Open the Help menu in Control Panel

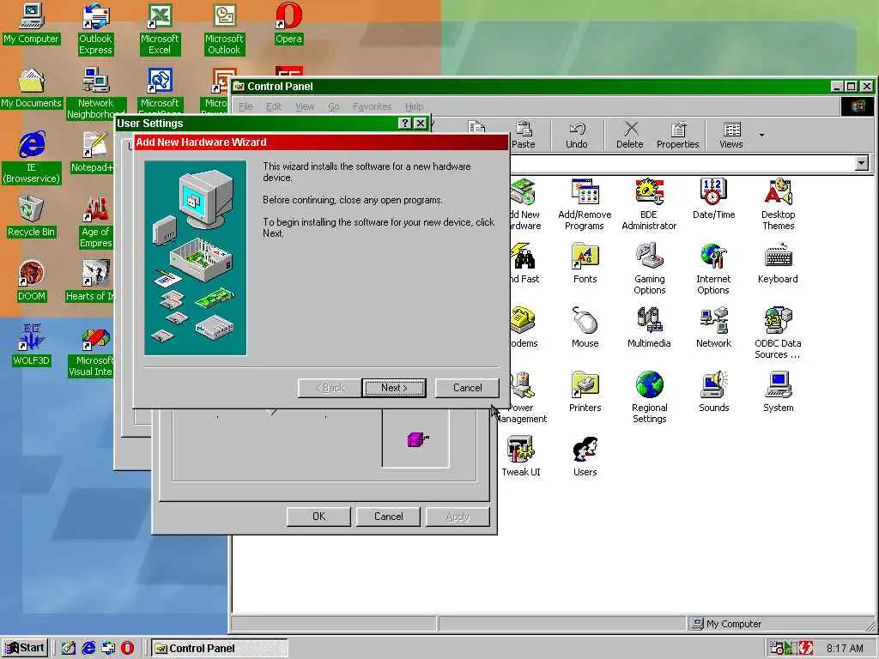(x=415, y=106)
